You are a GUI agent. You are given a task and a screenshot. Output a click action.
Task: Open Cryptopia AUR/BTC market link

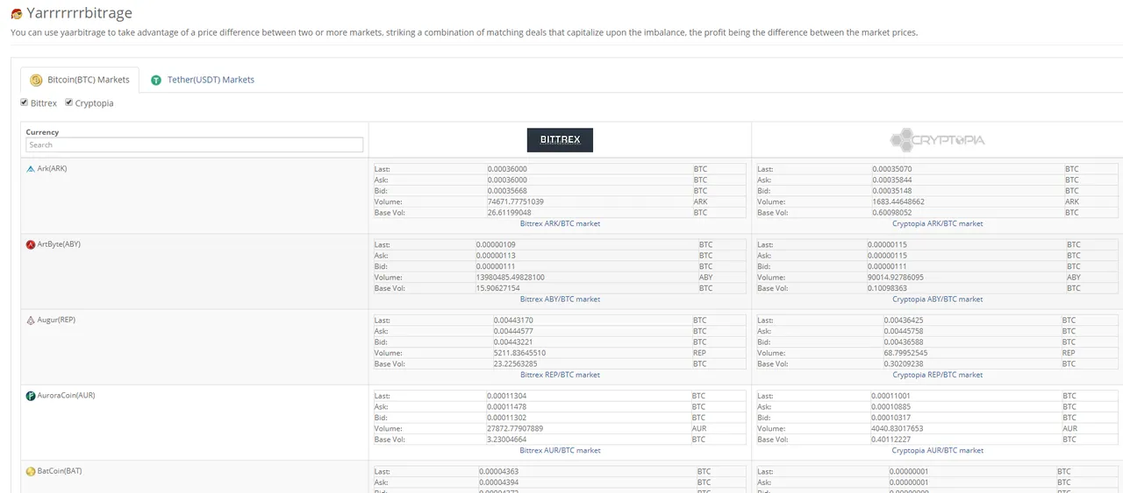coord(937,450)
